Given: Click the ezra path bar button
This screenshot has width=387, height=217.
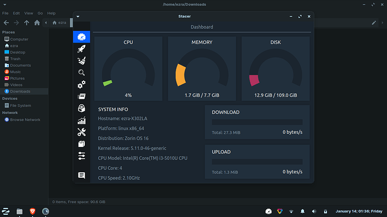Looking at the screenshot, I should pyautogui.click(x=59, y=23).
